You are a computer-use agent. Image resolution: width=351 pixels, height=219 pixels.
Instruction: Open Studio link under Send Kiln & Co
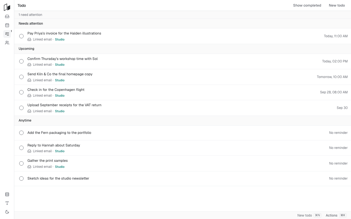pos(60,80)
